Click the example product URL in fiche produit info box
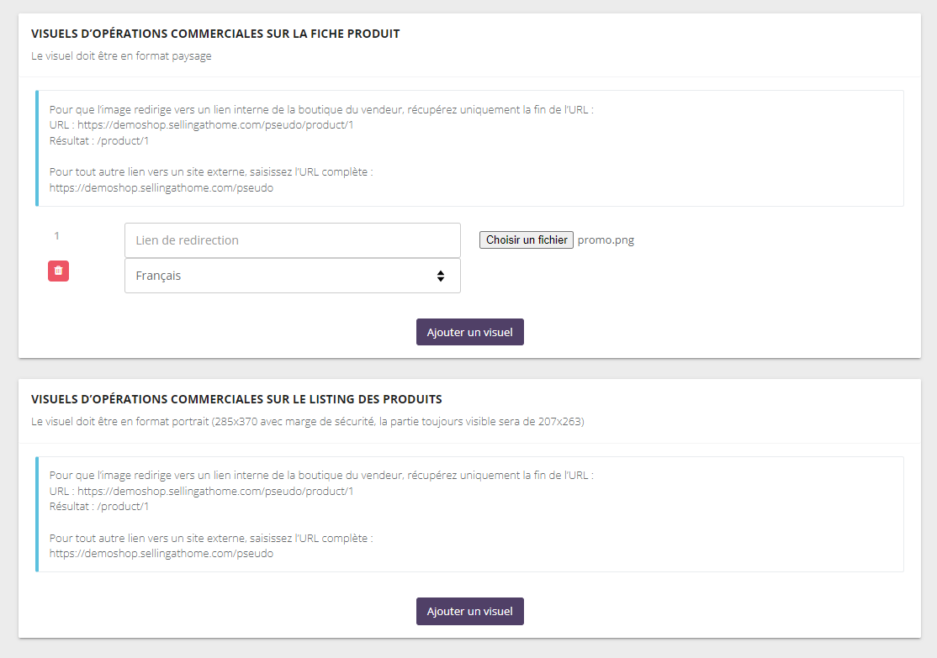The width and height of the screenshot is (937, 658). tap(215, 125)
